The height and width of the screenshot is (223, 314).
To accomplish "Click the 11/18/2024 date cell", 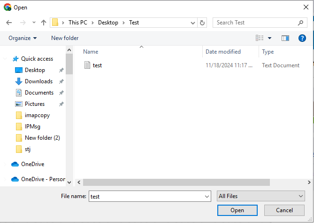I will tap(229, 65).
